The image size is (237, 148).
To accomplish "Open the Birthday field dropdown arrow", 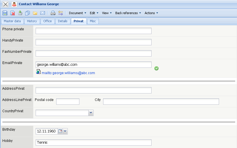I will click(x=65, y=131).
